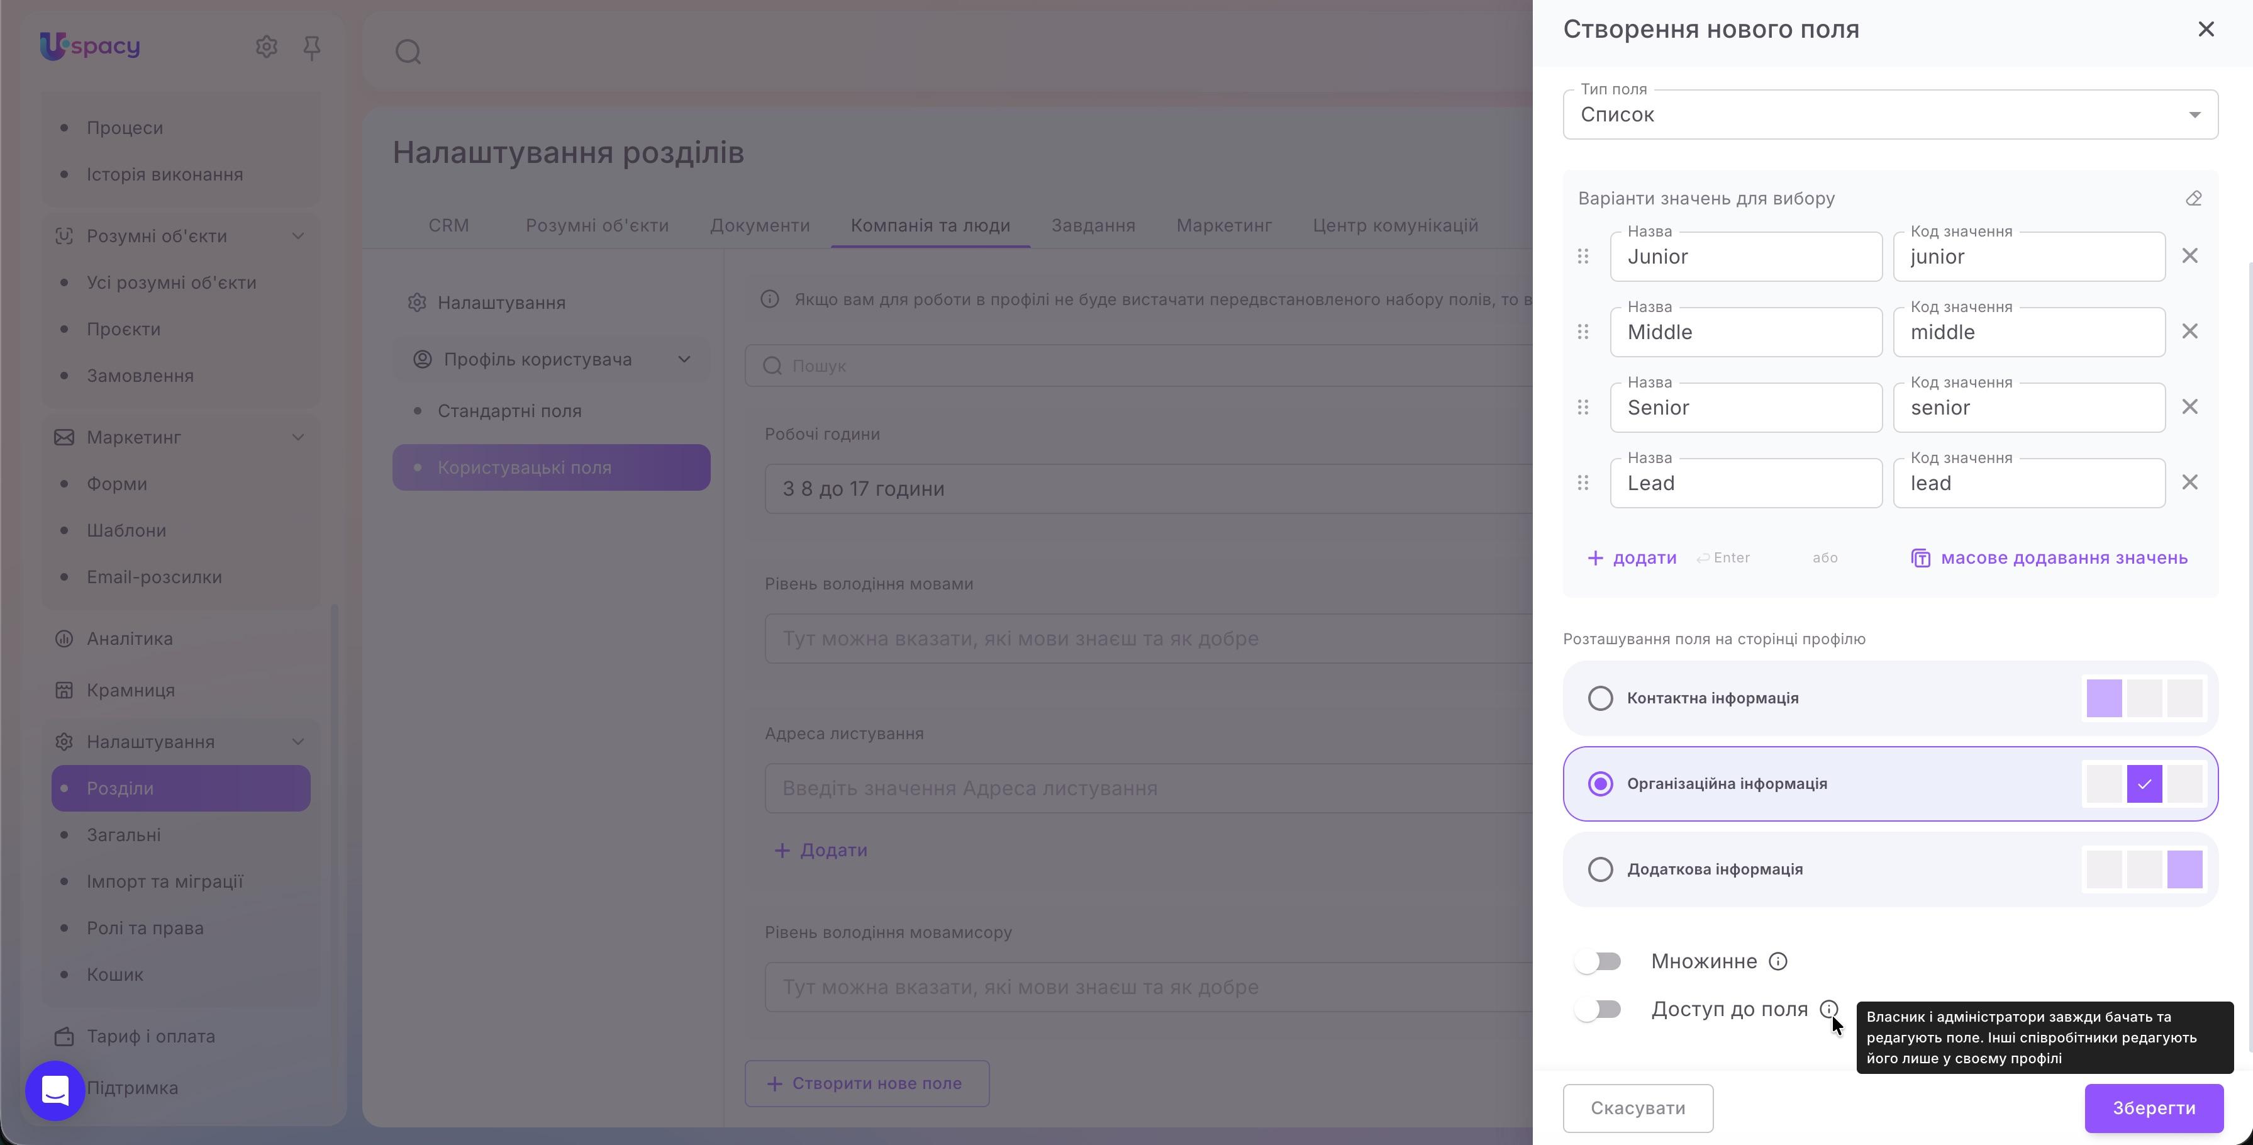Open the Тип поля dropdown
The image size is (2253, 1145).
coord(1891,114)
